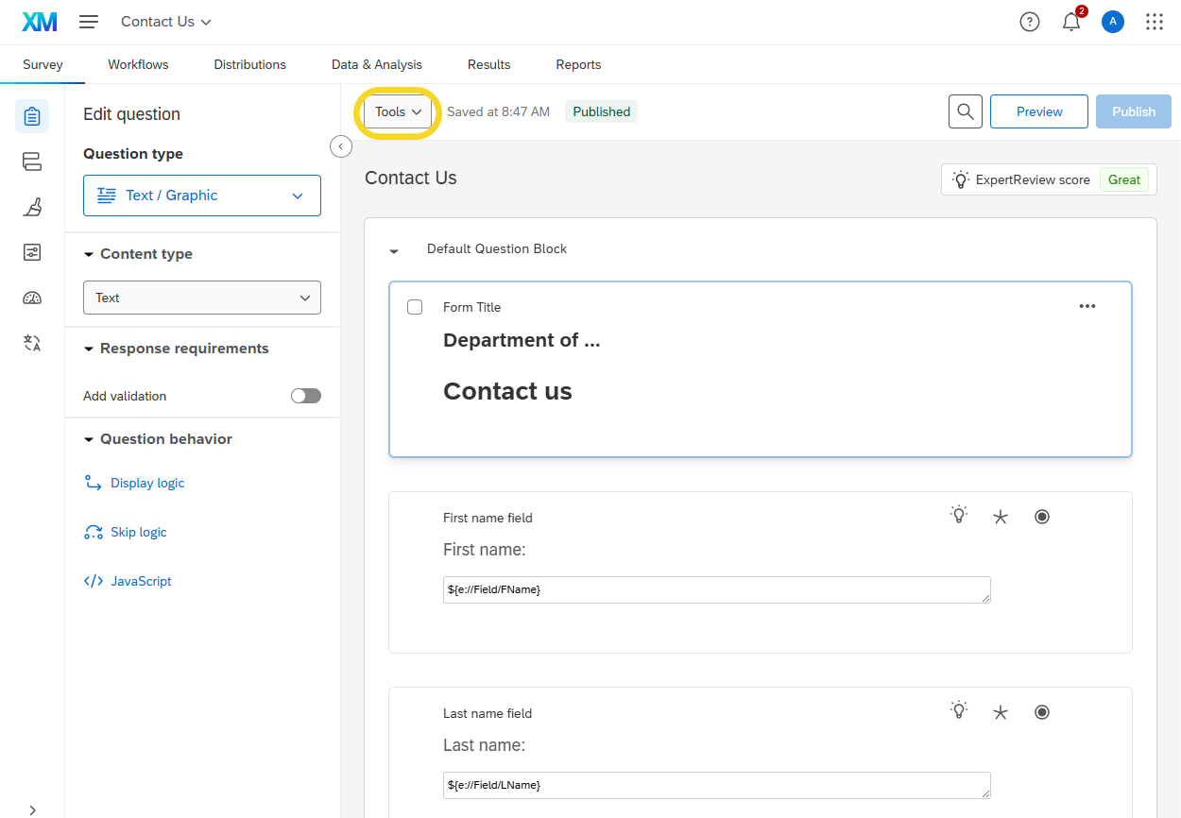Open the Translations sidebar icon
This screenshot has width=1181, height=818.
(x=32, y=343)
